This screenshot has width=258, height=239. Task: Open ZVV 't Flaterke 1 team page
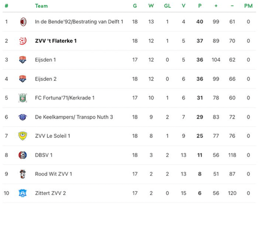coord(56,41)
